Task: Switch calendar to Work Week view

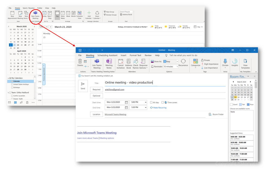Action: 63,15
